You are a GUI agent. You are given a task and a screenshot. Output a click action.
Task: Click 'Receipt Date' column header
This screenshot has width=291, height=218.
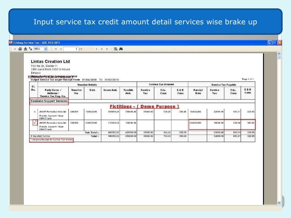click(198, 91)
